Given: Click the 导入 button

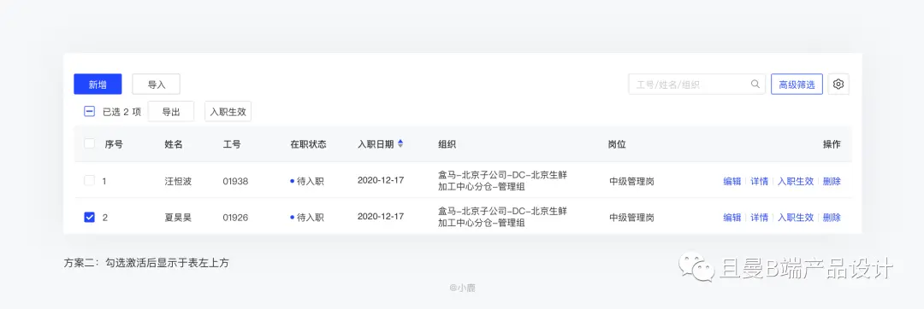Looking at the screenshot, I should [x=157, y=84].
